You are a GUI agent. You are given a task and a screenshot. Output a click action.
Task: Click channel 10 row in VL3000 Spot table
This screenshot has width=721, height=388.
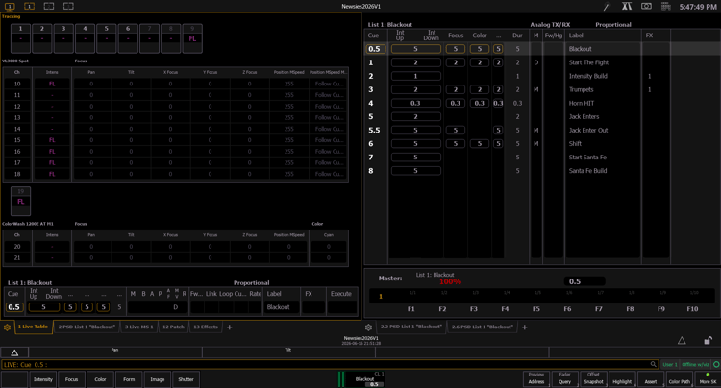pyautogui.click(x=176, y=84)
